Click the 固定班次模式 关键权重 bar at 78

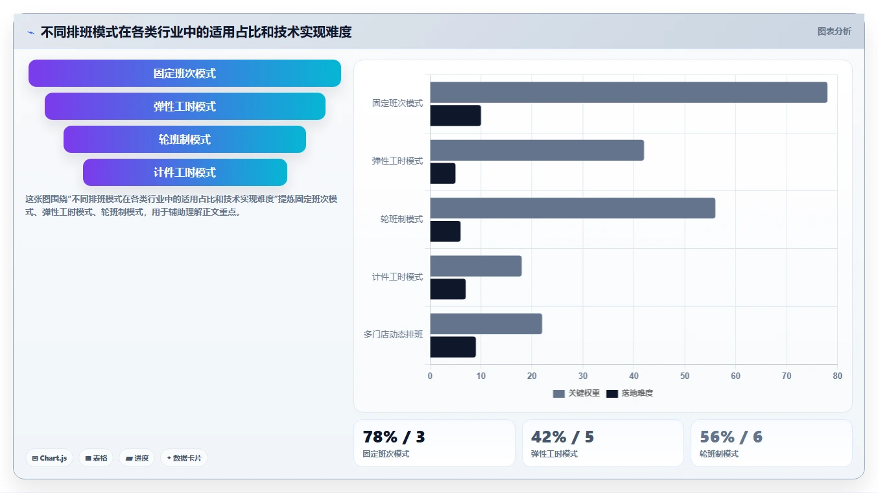(x=628, y=92)
